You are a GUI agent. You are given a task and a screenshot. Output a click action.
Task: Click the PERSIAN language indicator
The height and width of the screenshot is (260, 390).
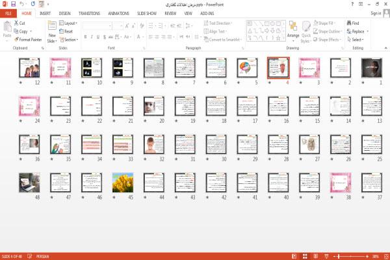(x=42, y=256)
